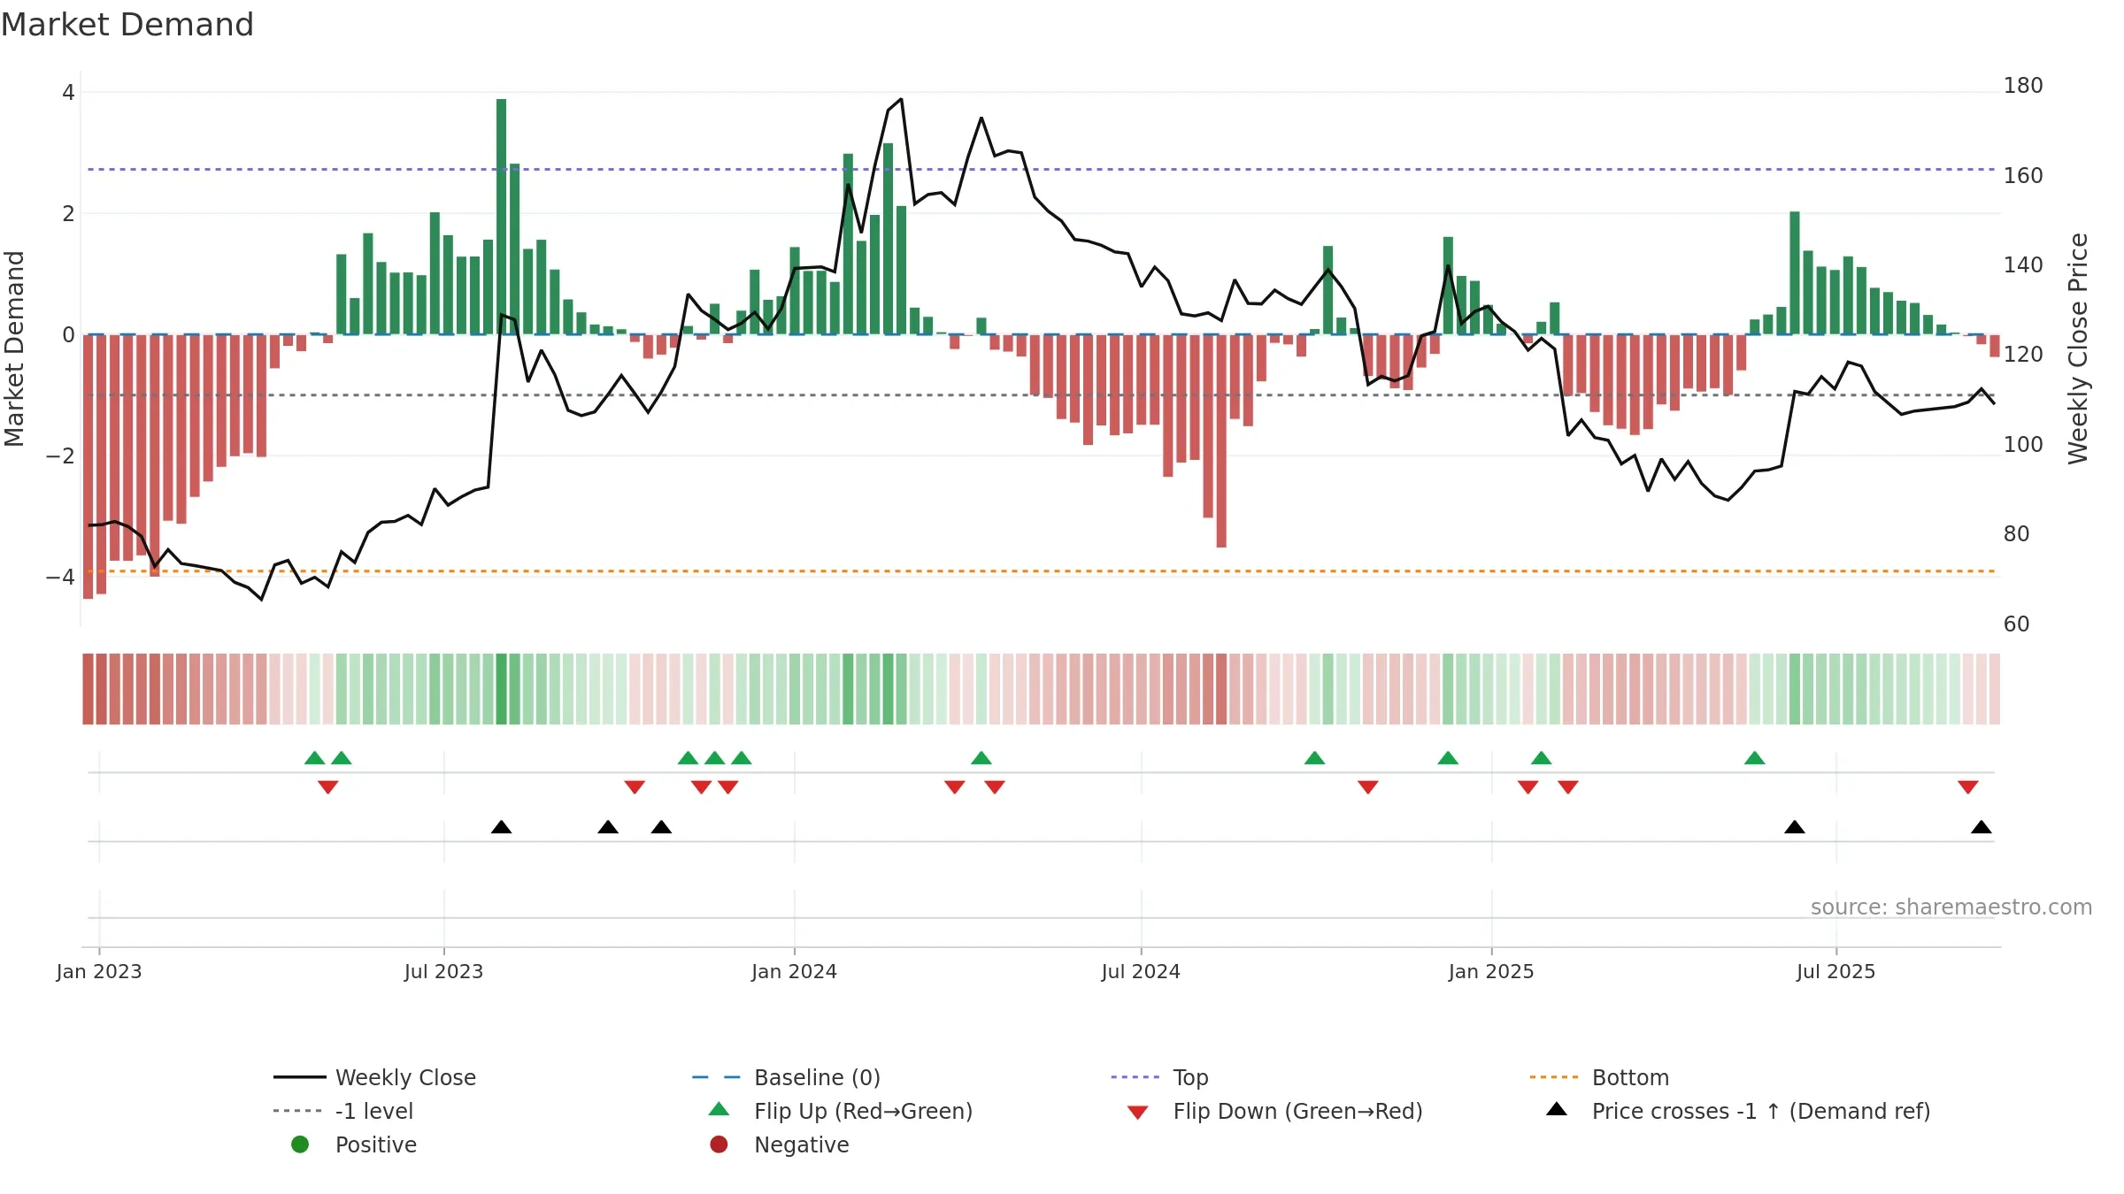
Task: Click the darkest green heatmap cell mid-2023
Action: click(x=502, y=689)
